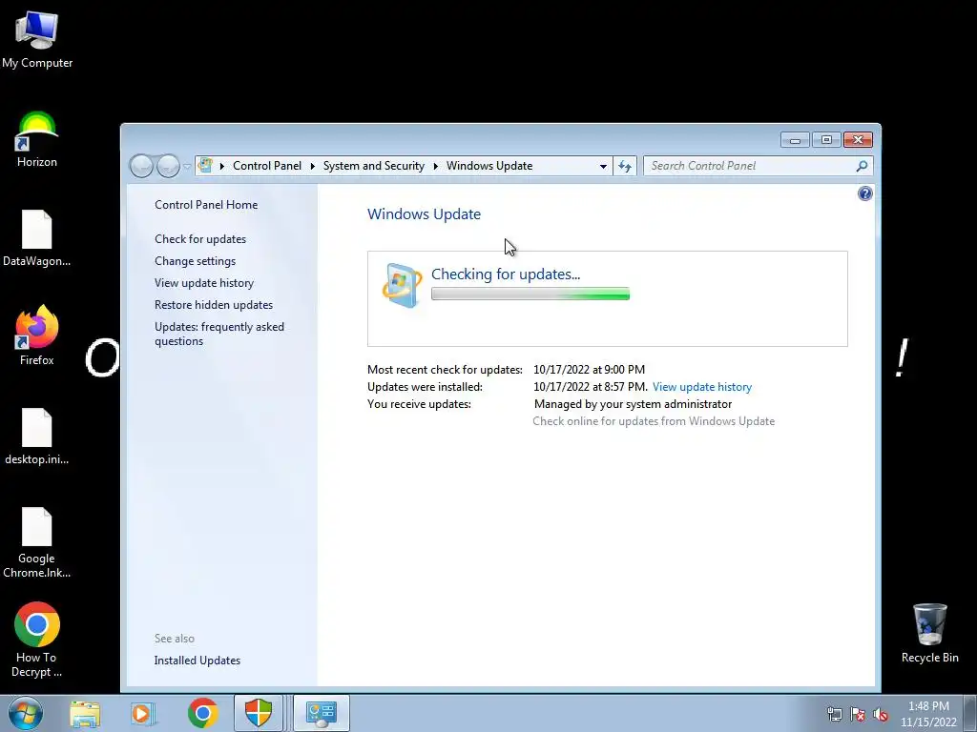Viewport: 977px width, 732px height.
Task: Minimize the Windows Update window
Action: tap(795, 140)
